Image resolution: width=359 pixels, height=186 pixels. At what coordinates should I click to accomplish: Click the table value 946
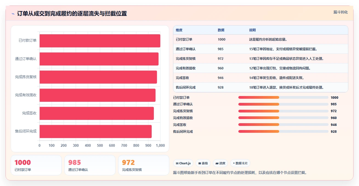coord(221,78)
